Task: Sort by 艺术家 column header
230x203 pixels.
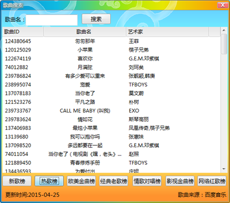Action: tap(167, 32)
